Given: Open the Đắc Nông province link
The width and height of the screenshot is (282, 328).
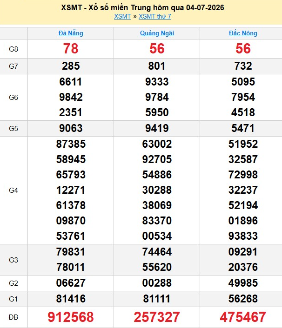Looking at the screenshot, I should tap(243, 33).
